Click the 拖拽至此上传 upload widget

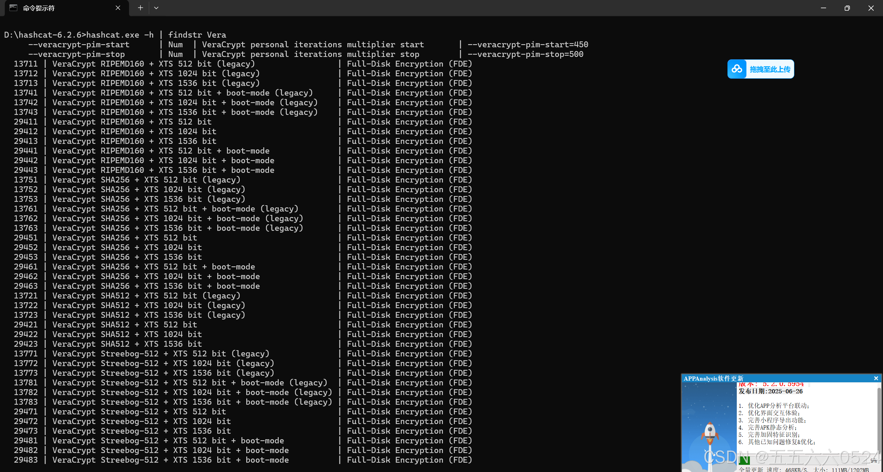click(761, 69)
